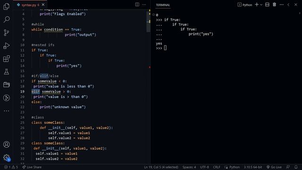Open Source Control view
The height and width of the screenshot is (170, 302).
[6, 33]
